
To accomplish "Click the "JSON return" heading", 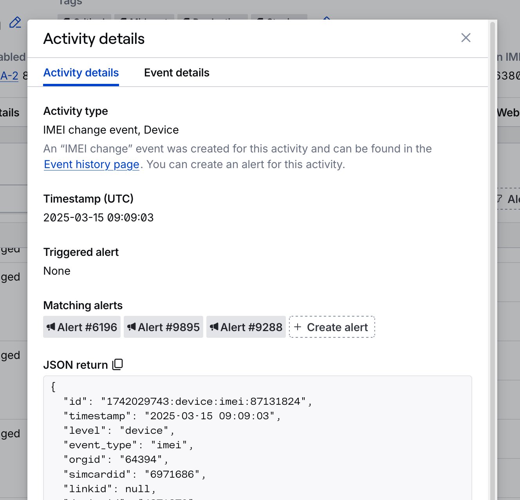I will coord(76,365).
